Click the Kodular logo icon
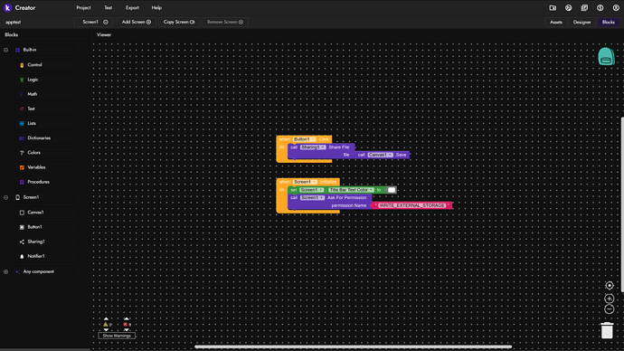The image size is (624, 351). click(x=7, y=7)
